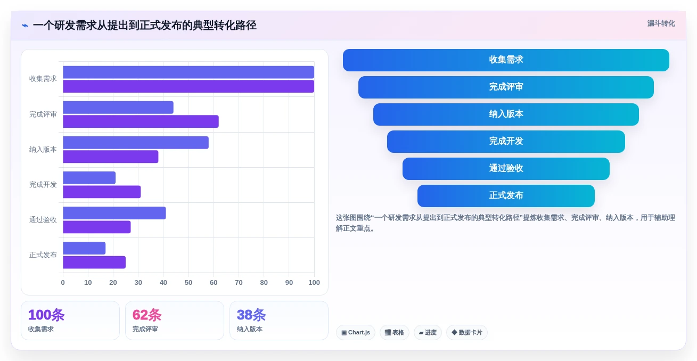Click the Chart.js tag chip
This screenshot has height=361, width=697.
pos(356,333)
